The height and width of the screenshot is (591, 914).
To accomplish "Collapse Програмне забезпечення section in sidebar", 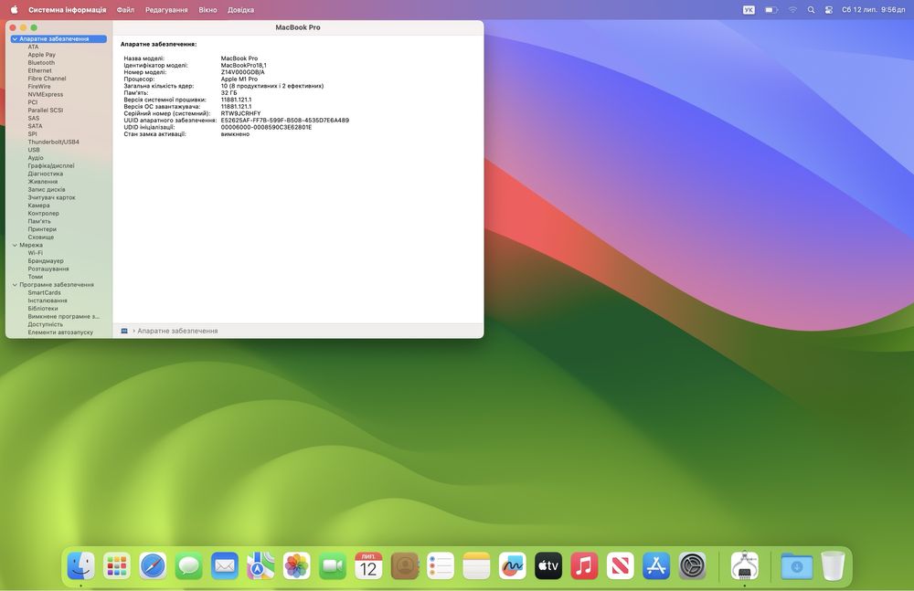I will pos(15,285).
